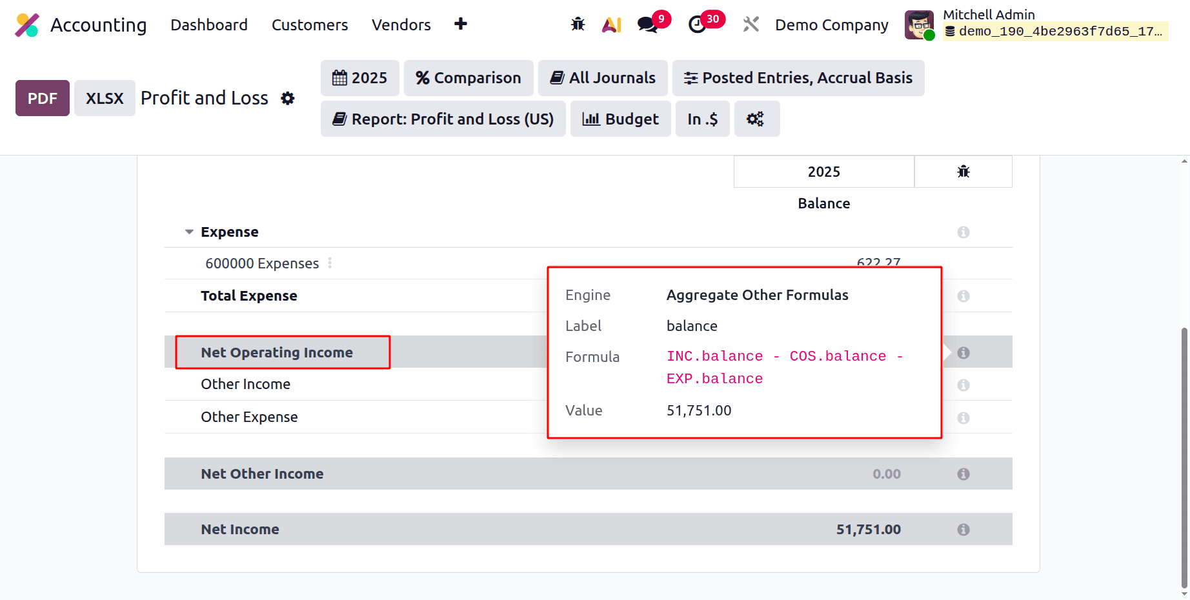1190x600 pixels.
Task: Open the gear next to Profit and Loss
Action: 288,98
